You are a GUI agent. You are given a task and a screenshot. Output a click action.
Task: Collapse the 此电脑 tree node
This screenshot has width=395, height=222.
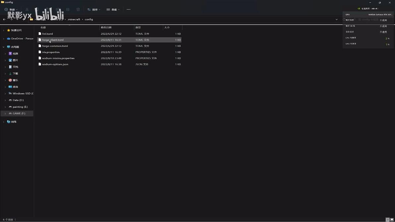click(4, 47)
